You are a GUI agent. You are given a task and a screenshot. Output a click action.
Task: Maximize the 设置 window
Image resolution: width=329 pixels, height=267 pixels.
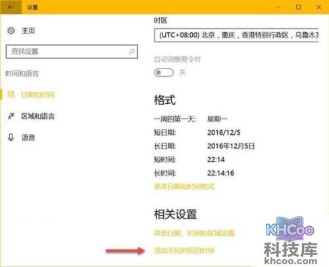pos(298,7)
